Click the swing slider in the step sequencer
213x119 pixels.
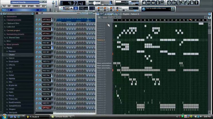point(83,13)
